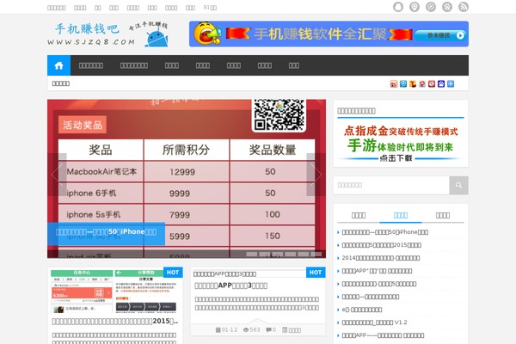This screenshot has width=516, height=344.
Task: Open the sidebar article ending in V1.2
Action: click(x=374, y=322)
